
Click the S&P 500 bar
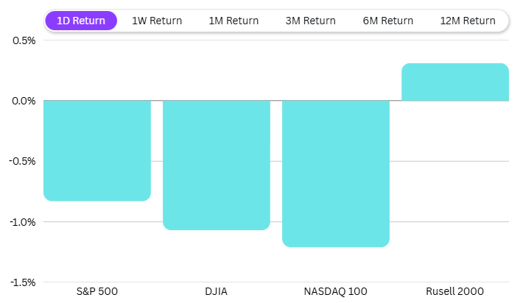[97, 151]
